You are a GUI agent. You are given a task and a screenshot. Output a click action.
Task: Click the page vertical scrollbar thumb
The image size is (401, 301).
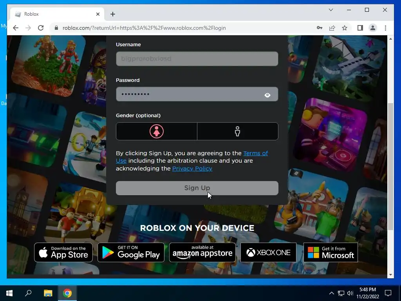pyautogui.click(x=390, y=166)
